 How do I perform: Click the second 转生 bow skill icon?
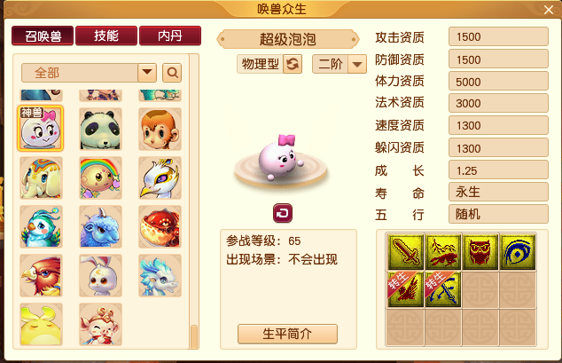pos(442,289)
